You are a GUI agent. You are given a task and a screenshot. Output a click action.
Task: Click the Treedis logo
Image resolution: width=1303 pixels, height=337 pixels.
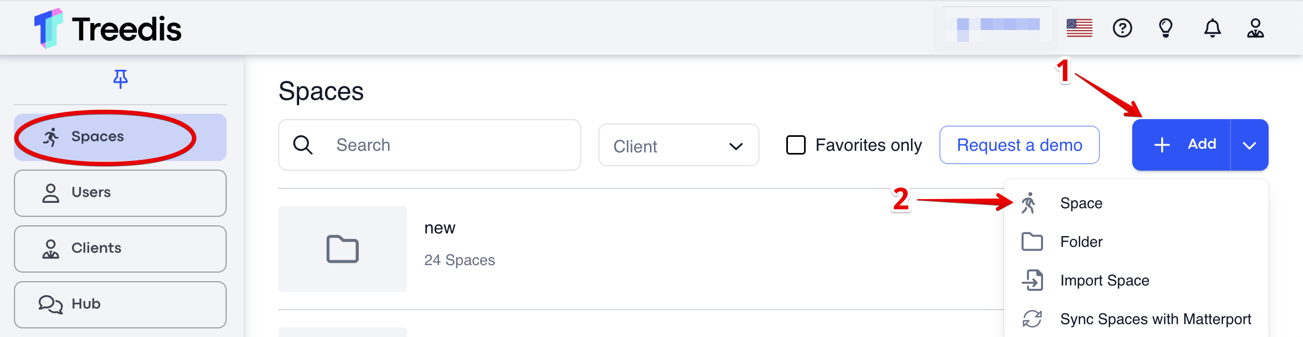[x=108, y=28]
